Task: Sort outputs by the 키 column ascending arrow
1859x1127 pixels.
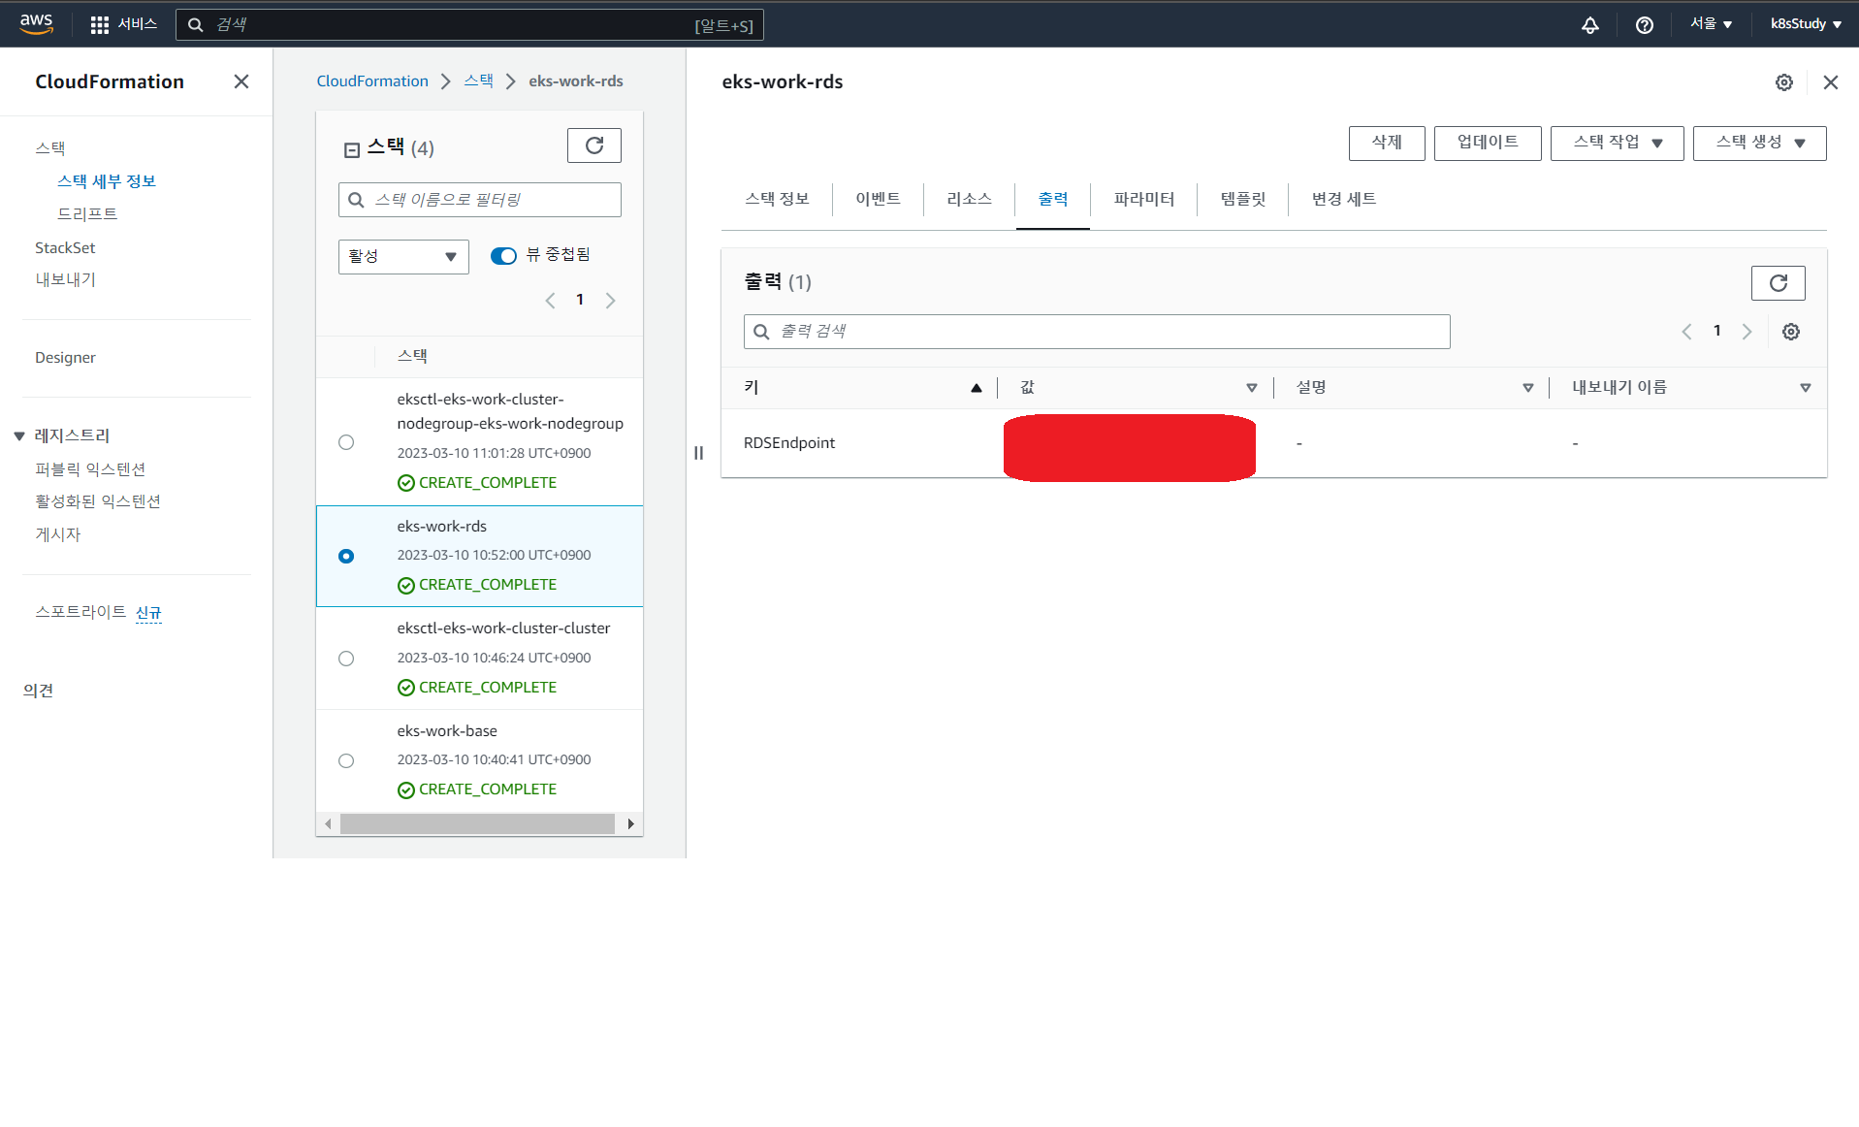Action: (977, 388)
